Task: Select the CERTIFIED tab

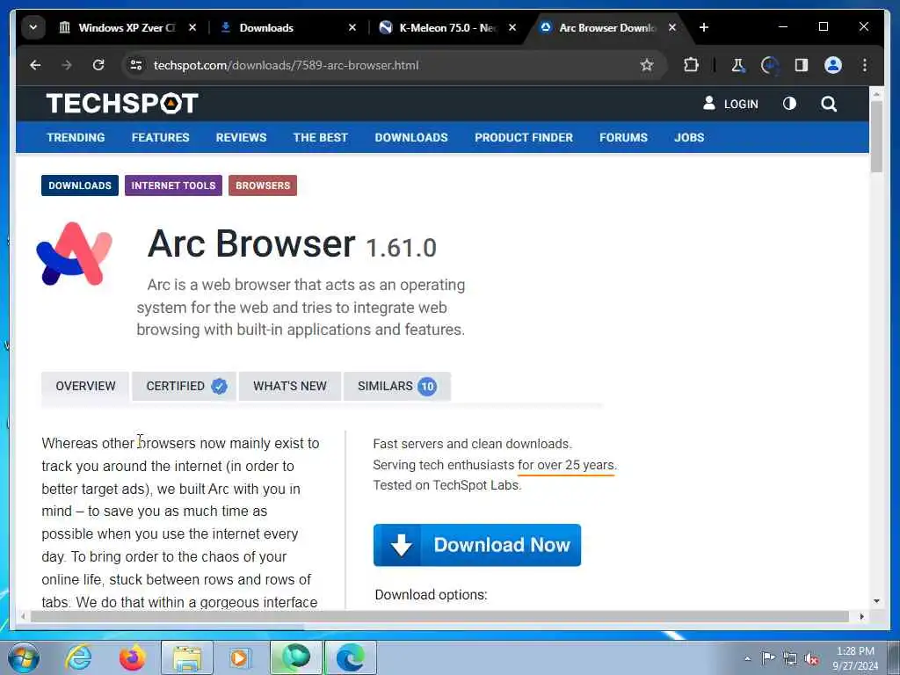Action: coord(185,387)
